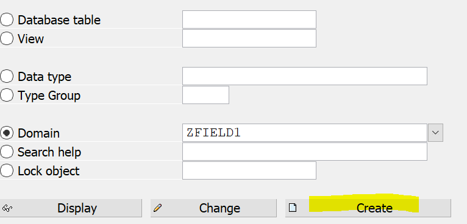This screenshot has width=467, height=224.
Task: Select the Database table radio button
Action: click(7, 20)
